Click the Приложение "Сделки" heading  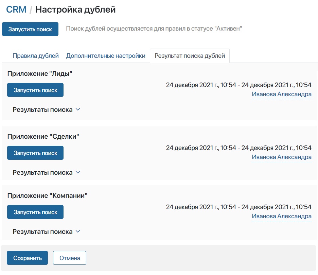(43, 136)
